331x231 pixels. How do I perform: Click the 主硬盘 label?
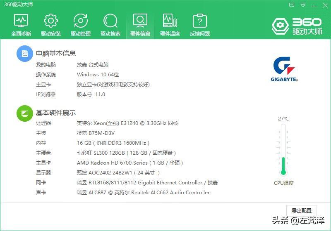(43, 153)
